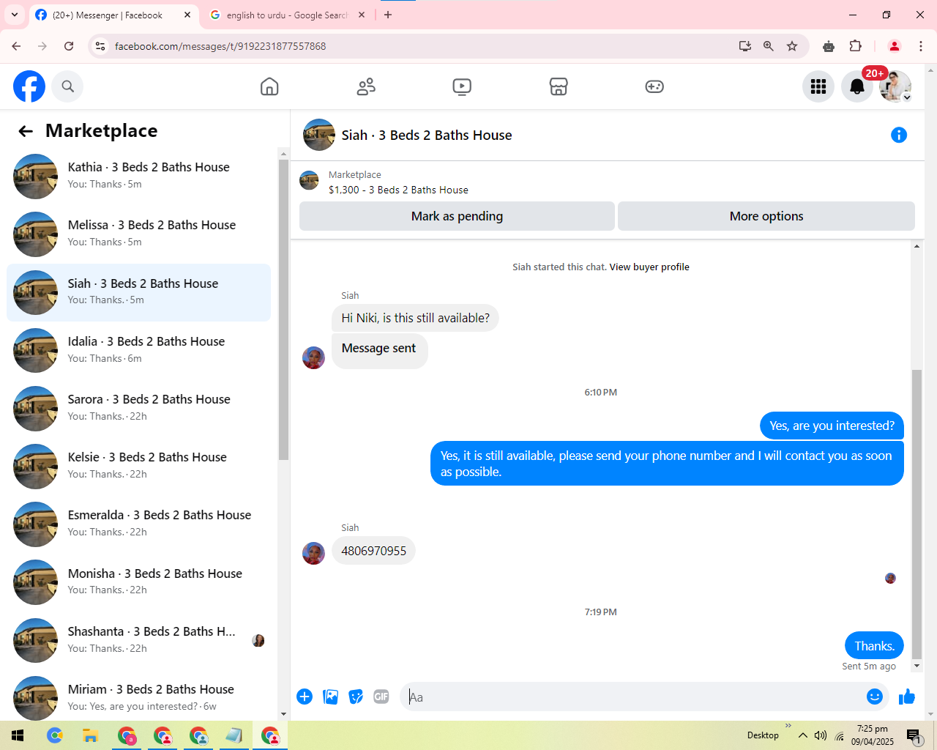Close the english to urdu tab

click(x=362, y=15)
